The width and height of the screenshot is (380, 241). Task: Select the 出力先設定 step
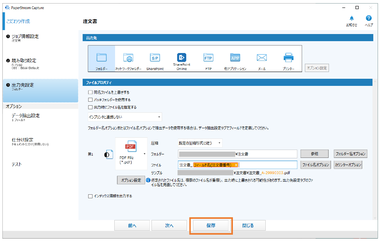(x=40, y=90)
